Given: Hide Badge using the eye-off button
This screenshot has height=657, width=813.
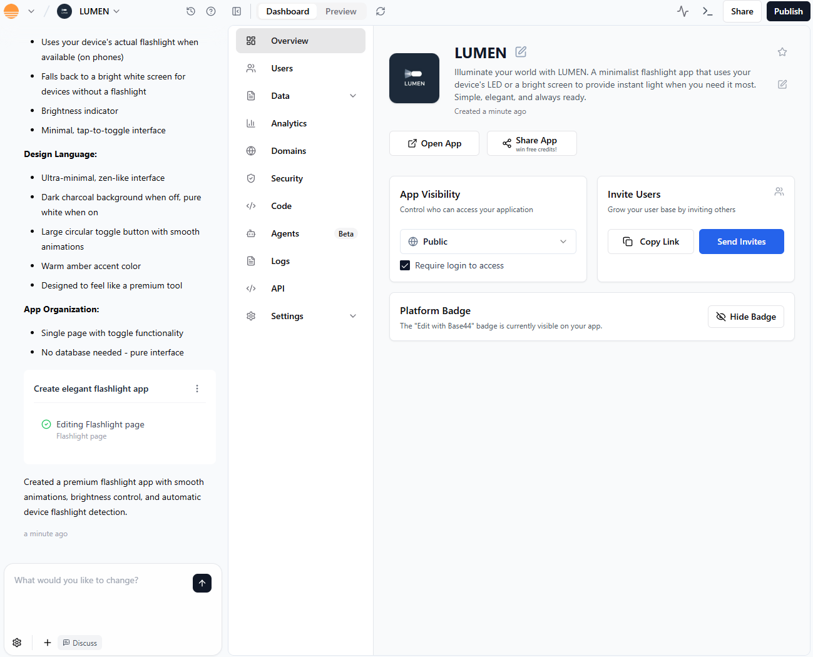Looking at the screenshot, I should coord(746,316).
